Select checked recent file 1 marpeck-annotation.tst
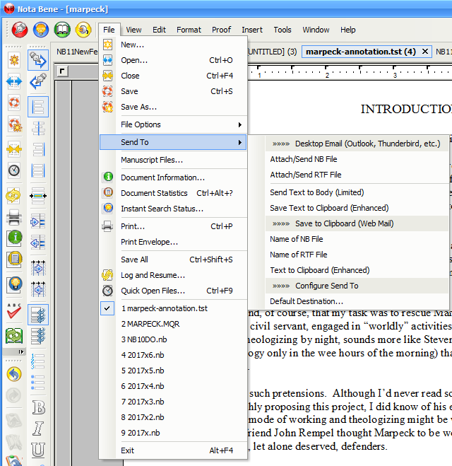Viewport: 452px width, 466px height. pos(164,308)
